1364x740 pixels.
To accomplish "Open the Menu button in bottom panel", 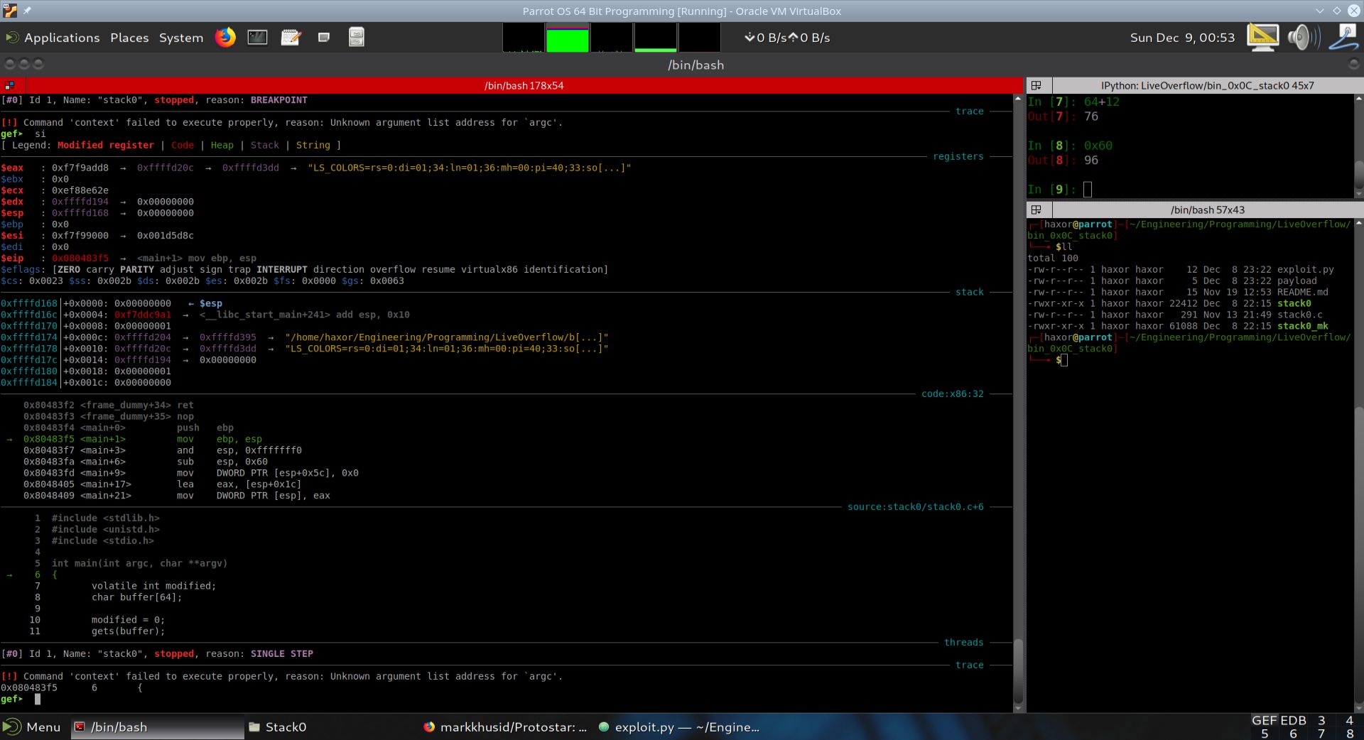I will pyautogui.click(x=32, y=727).
